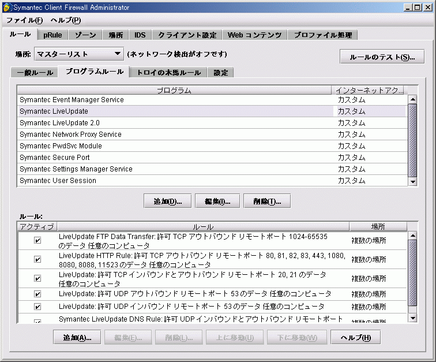This screenshot has height=362, width=436.
Task: Select Symantec Secure Port row
Action: [x=212, y=158]
